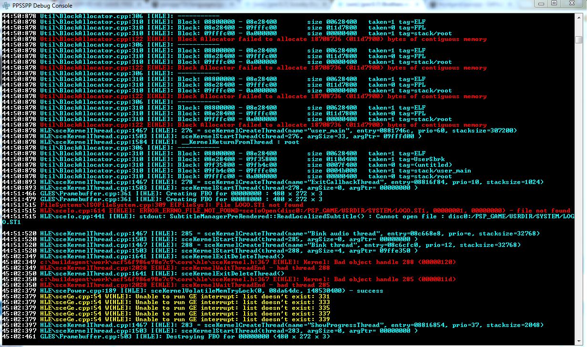Click the scrollbar track below the thumb
587x347 pixels.
[x=579, y=191]
